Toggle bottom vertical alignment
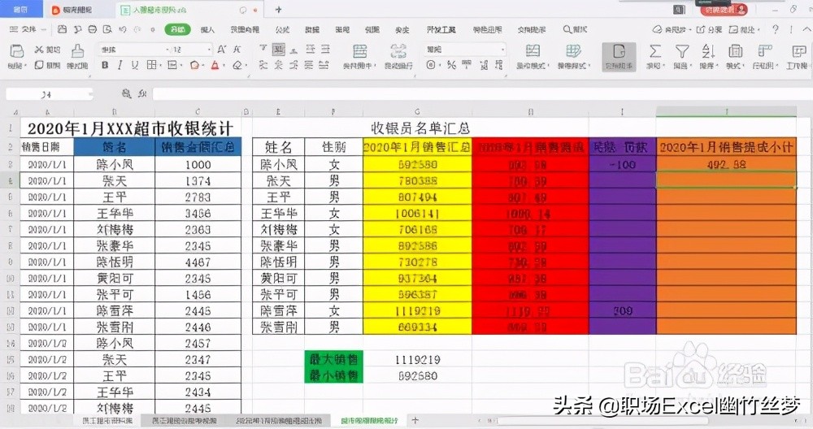The height and width of the screenshot is (429, 813). coord(294,50)
